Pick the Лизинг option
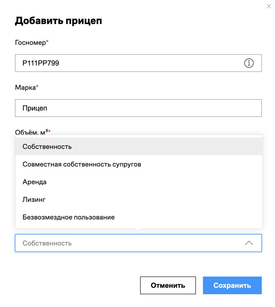This screenshot has width=275, height=307. coord(139,199)
